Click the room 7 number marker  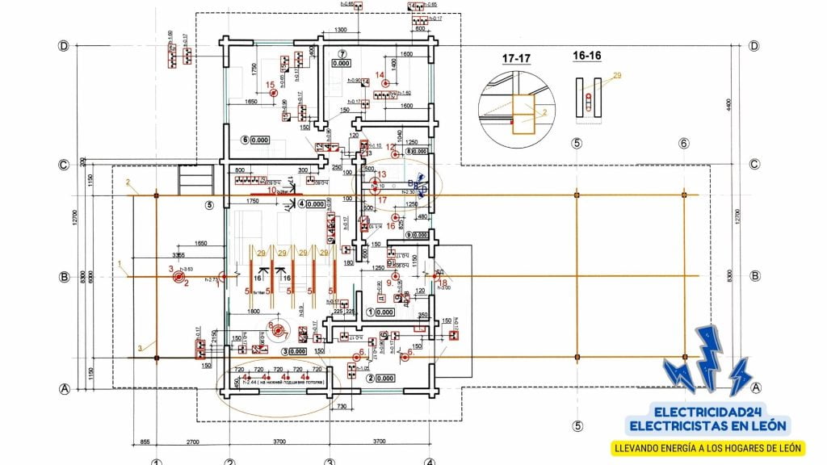(x=341, y=54)
